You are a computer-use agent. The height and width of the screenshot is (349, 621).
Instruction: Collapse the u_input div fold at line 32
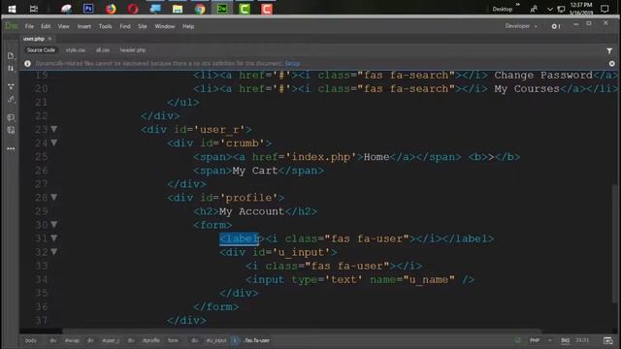tap(54, 252)
